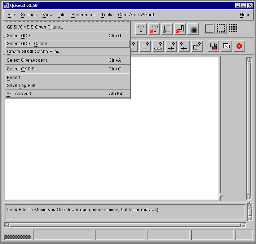Click the pane sash handle beside canvas
Image resolution: width=256 pixels, height=244 pixels.
coord(221,195)
